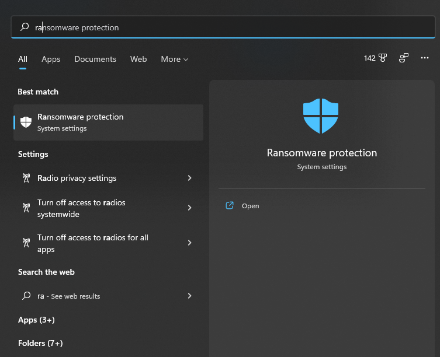Click the search magnifier icon in search box
The image size is (440, 357).
coord(25,27)
